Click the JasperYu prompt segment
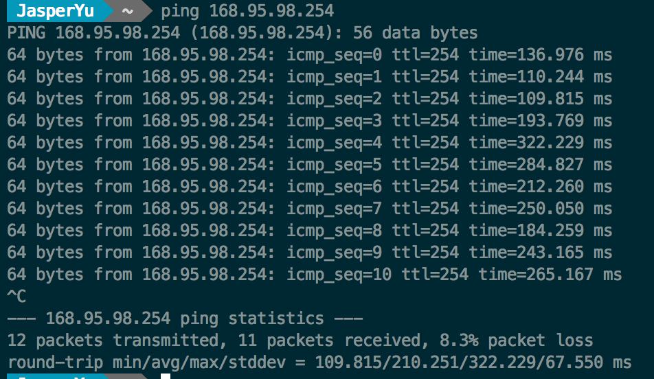This screenshot has height=379, width=654. pyautogui.click(x=55, y=11)
